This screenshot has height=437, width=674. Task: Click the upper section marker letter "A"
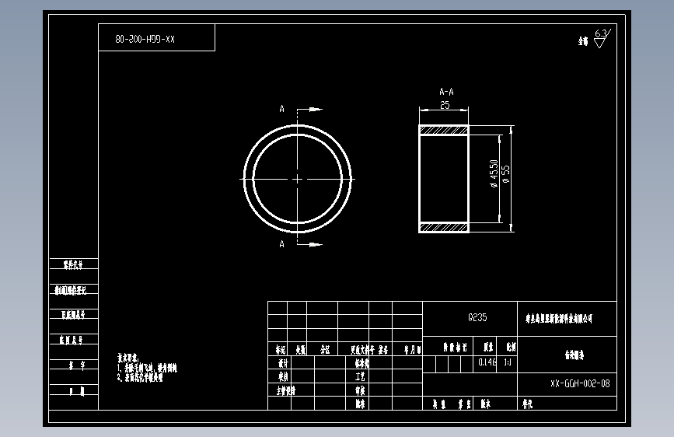pyautogui.click(x=281, y=109)
